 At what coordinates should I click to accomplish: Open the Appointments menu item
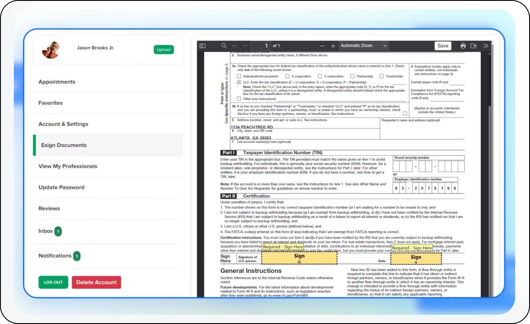coord(57,82)
